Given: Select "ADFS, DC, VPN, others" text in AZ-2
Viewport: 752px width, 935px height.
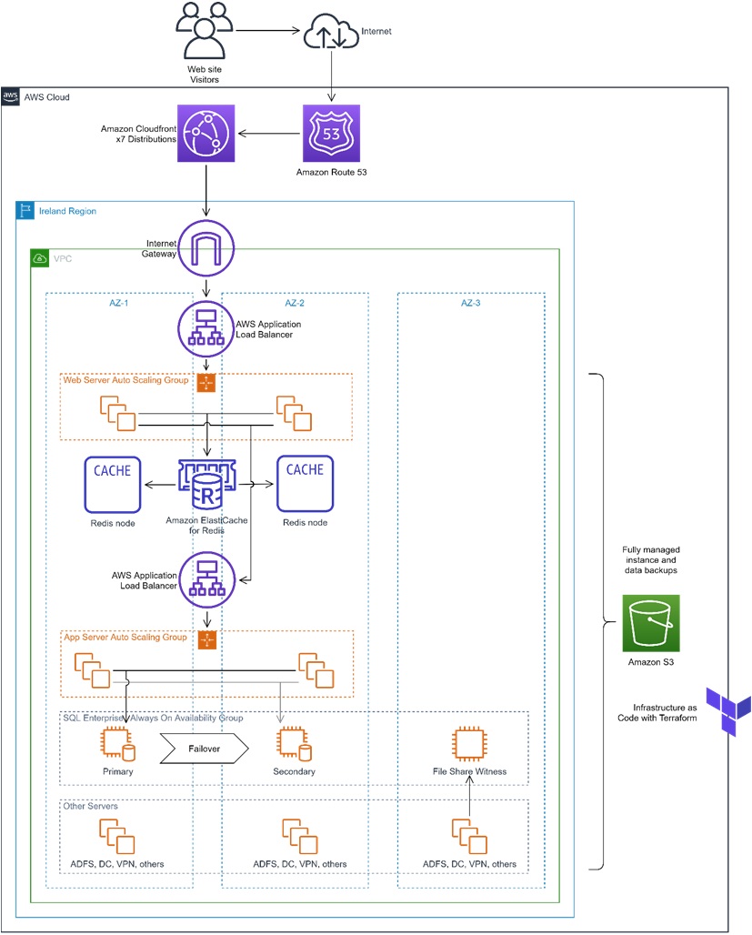Looking at the screenshot, I should 300,864.
